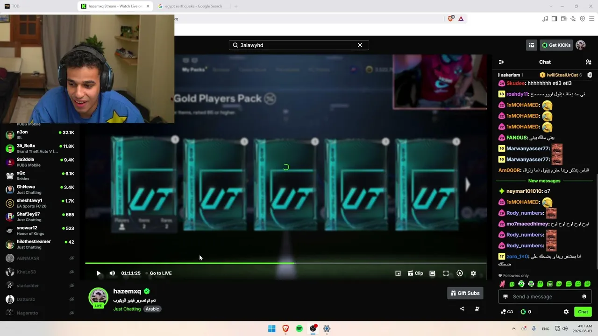Open offline KheLo53 channel in sidebar

[x=40, y=272]
